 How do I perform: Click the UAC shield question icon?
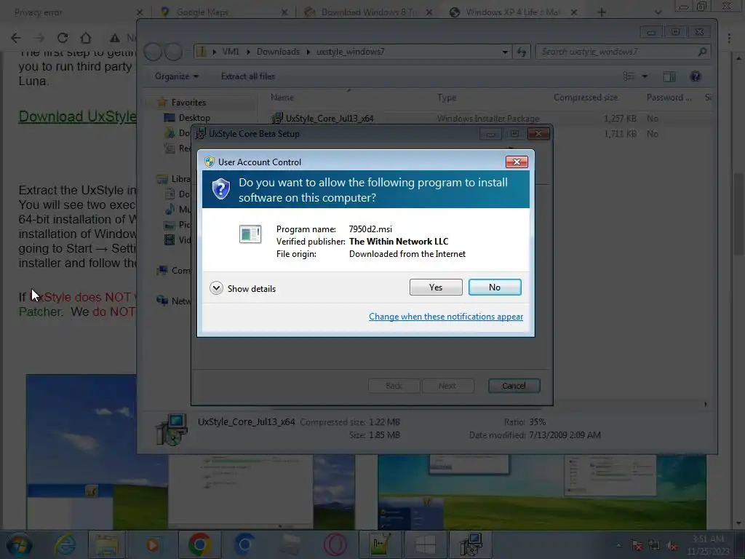(221, 189)
